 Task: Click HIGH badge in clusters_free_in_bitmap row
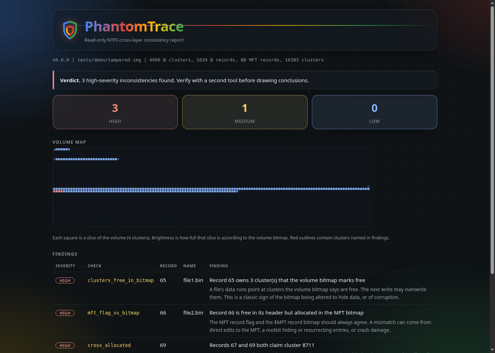(65, 281)
